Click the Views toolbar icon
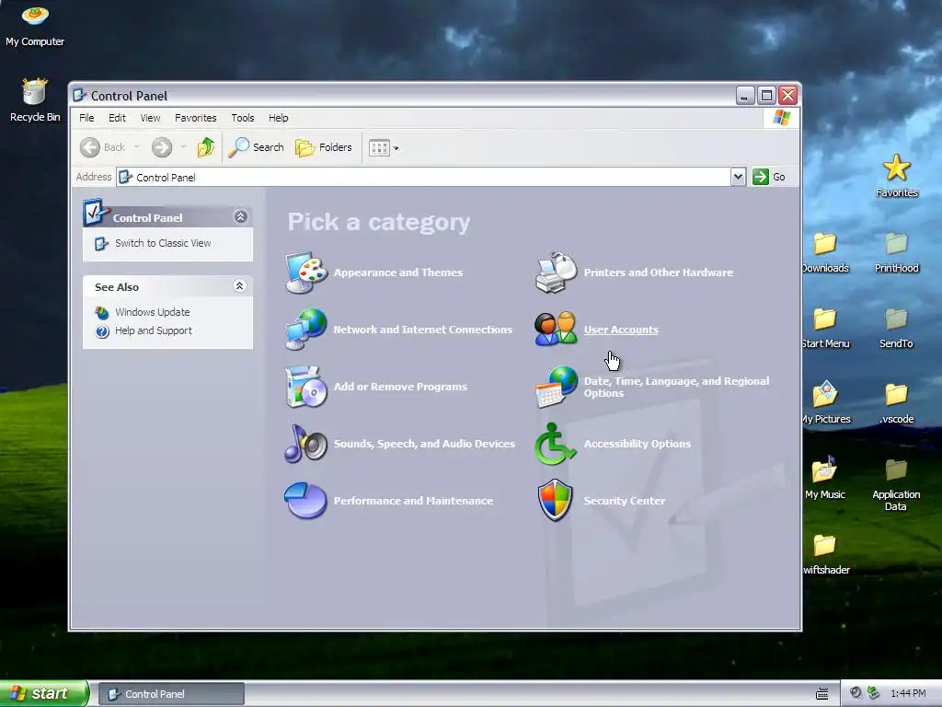942x707 pixels. (x=379, y=148)
